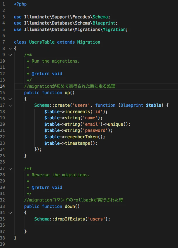The width and height of the screenshot is (178, 248).
Task: Click 'unique()' on line 20
Action: click(x=118, y=124)
